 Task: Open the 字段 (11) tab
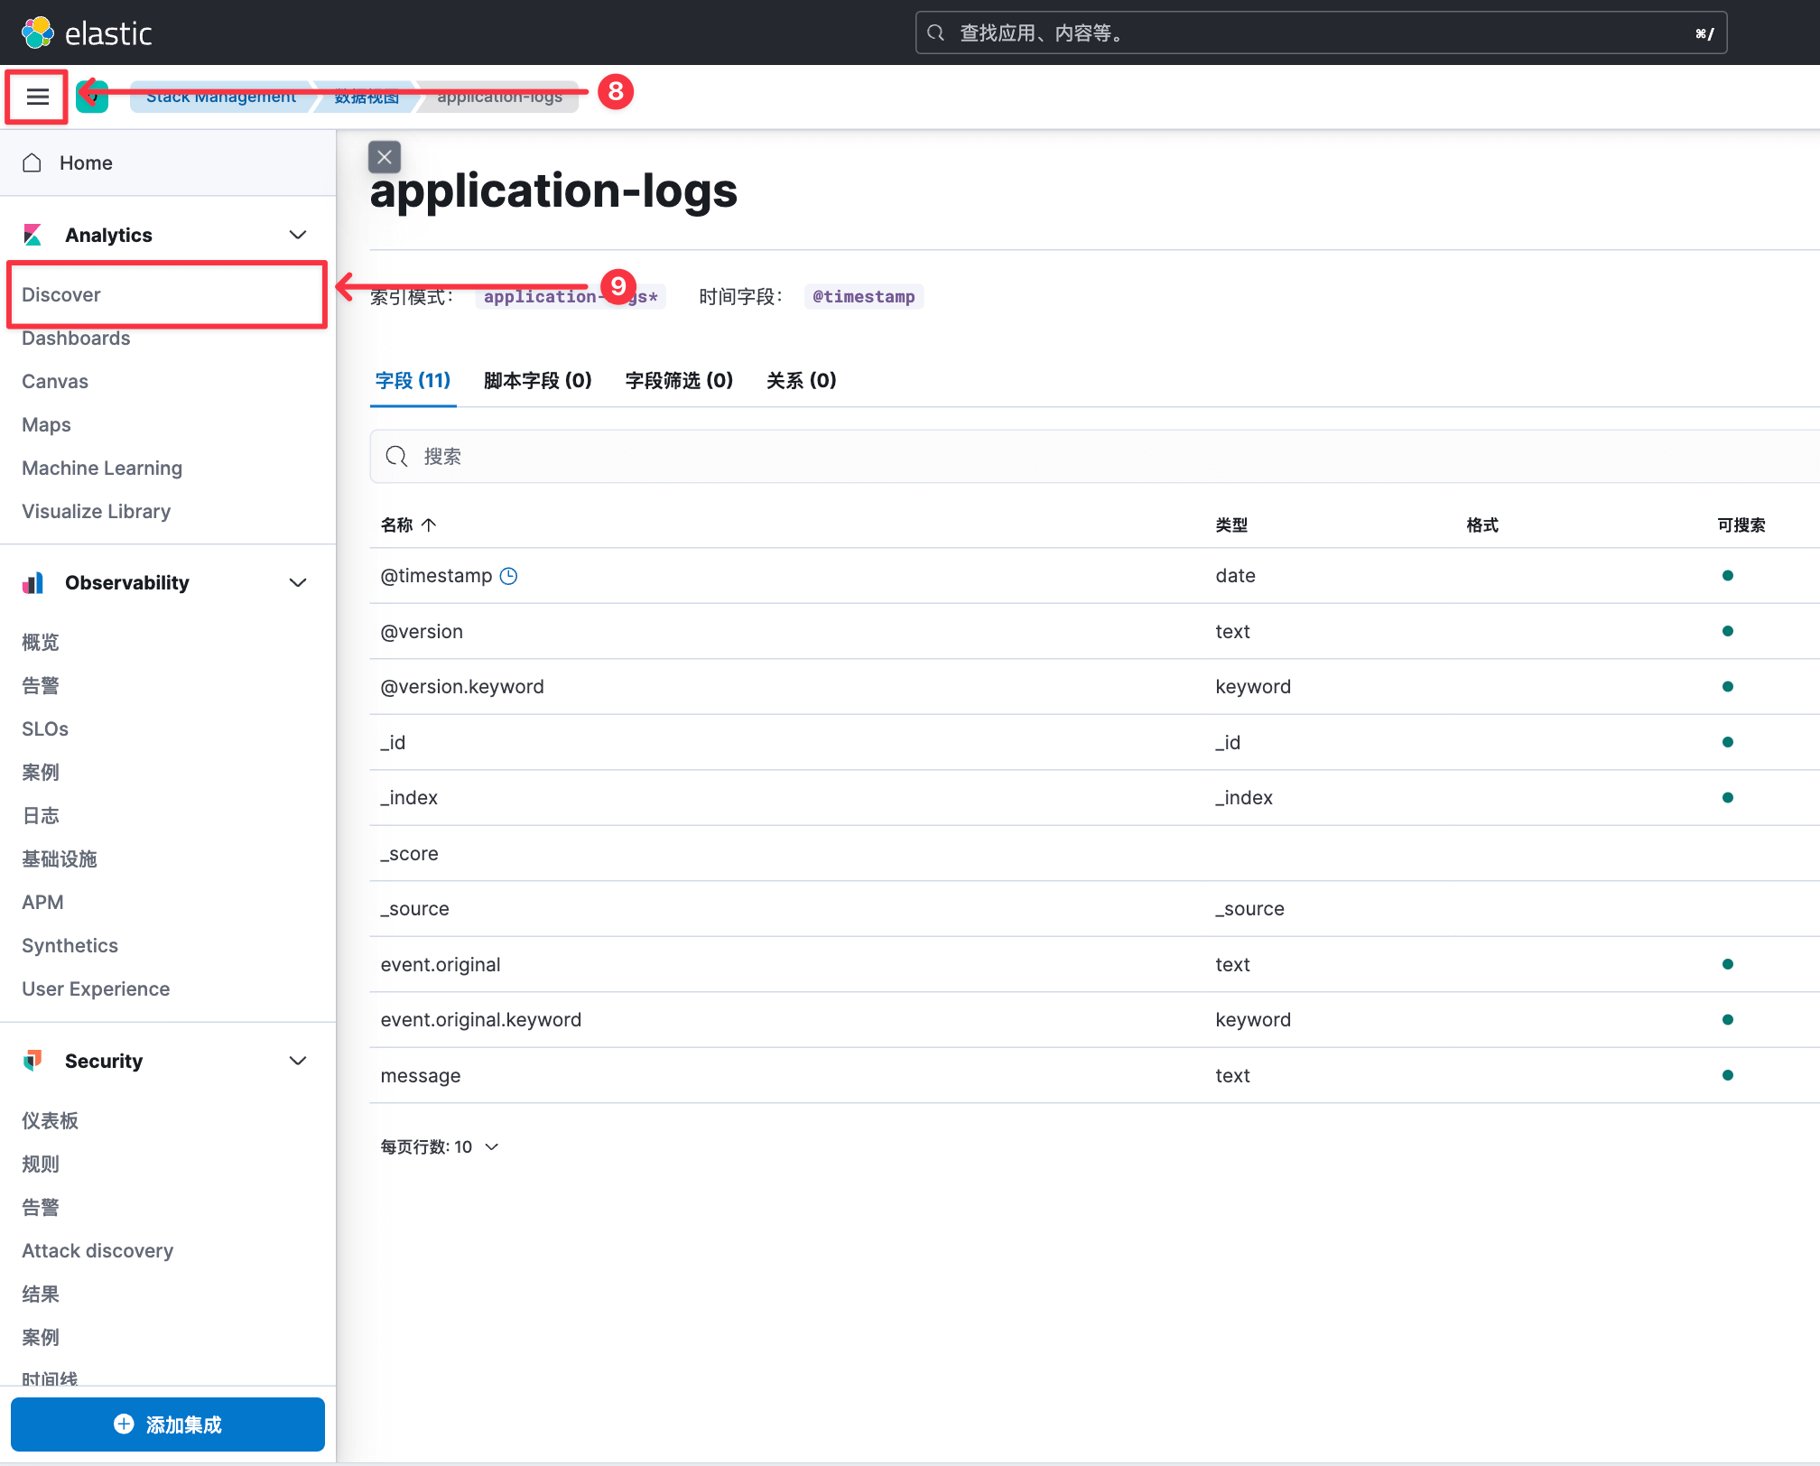click(x=413, y=380)
